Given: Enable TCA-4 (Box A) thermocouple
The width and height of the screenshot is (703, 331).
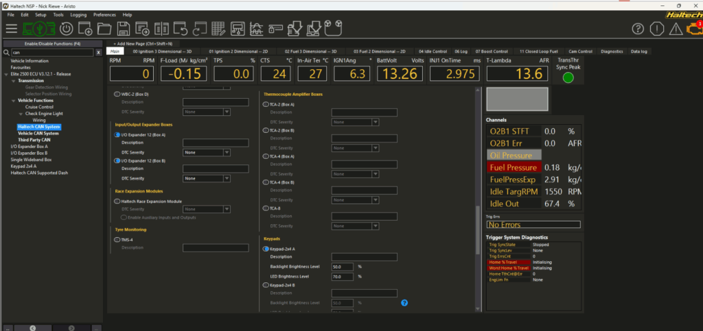Looking at the screenshot, I should click(266, 156).
